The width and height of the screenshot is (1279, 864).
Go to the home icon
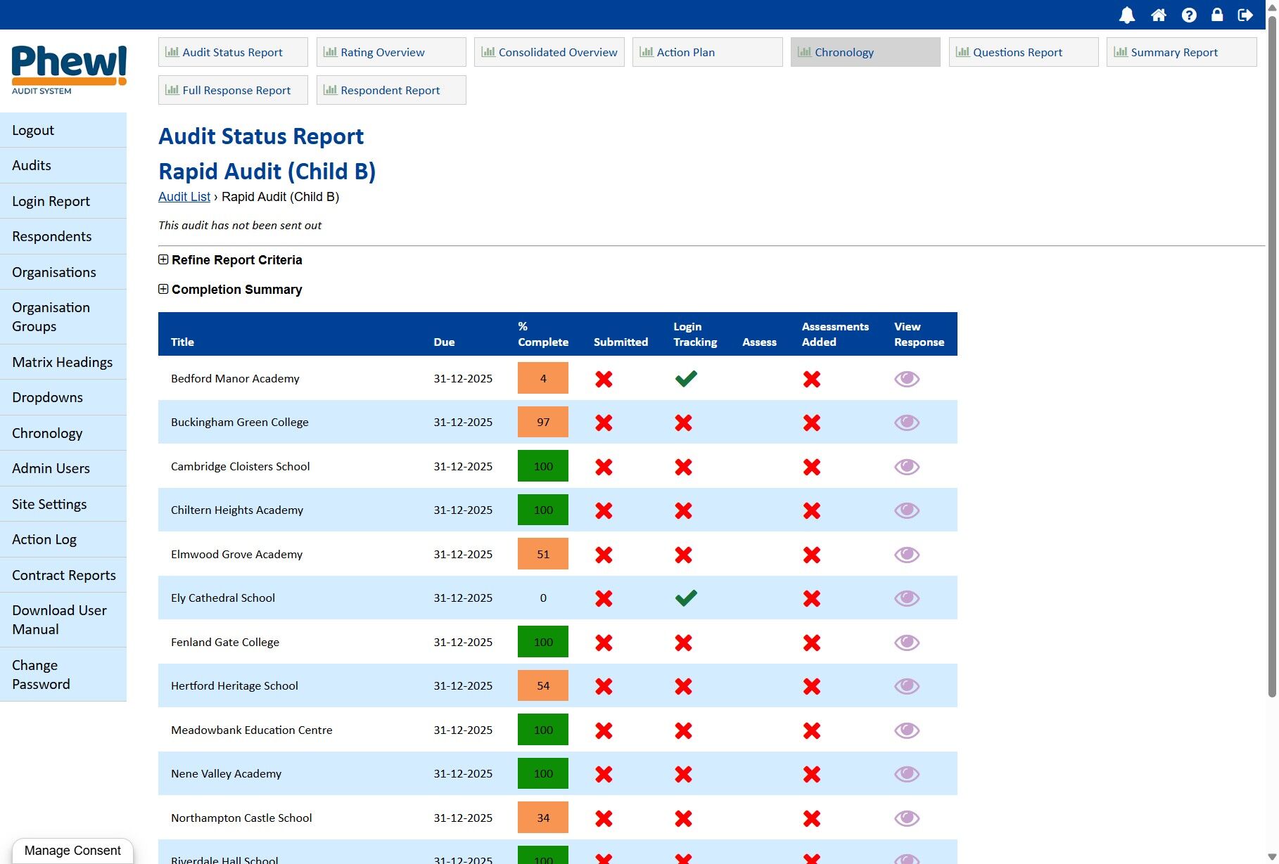1159,15
